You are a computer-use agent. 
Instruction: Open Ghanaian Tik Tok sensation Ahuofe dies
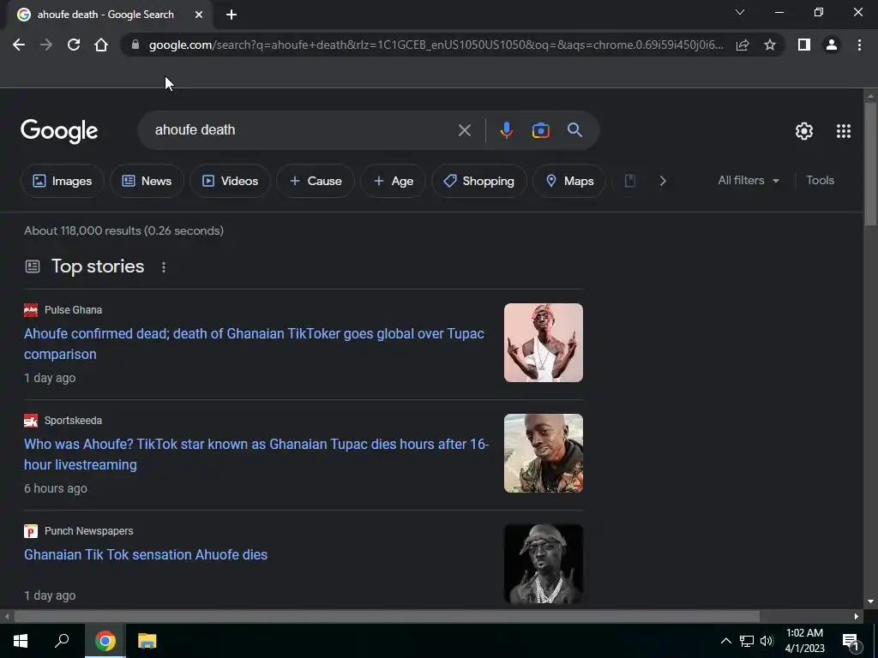[x=146, y=554]
